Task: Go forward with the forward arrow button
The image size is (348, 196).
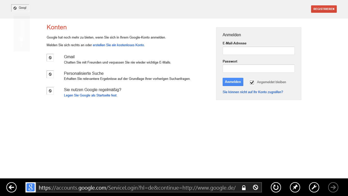Action: click(333, 187)
